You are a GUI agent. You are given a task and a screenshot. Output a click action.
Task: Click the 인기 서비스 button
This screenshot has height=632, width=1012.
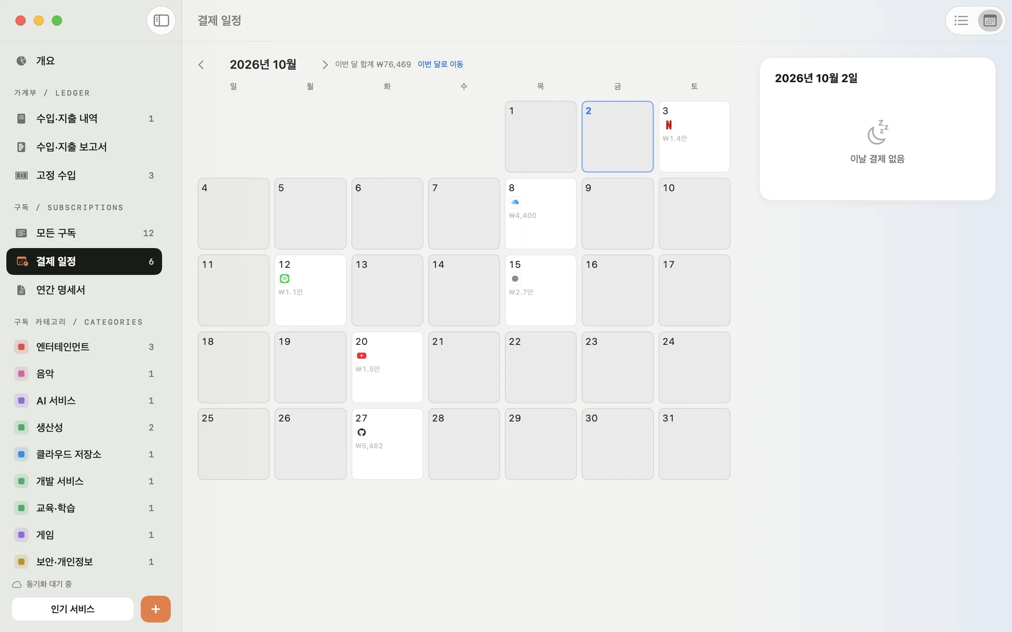click(x=73, y=609)
